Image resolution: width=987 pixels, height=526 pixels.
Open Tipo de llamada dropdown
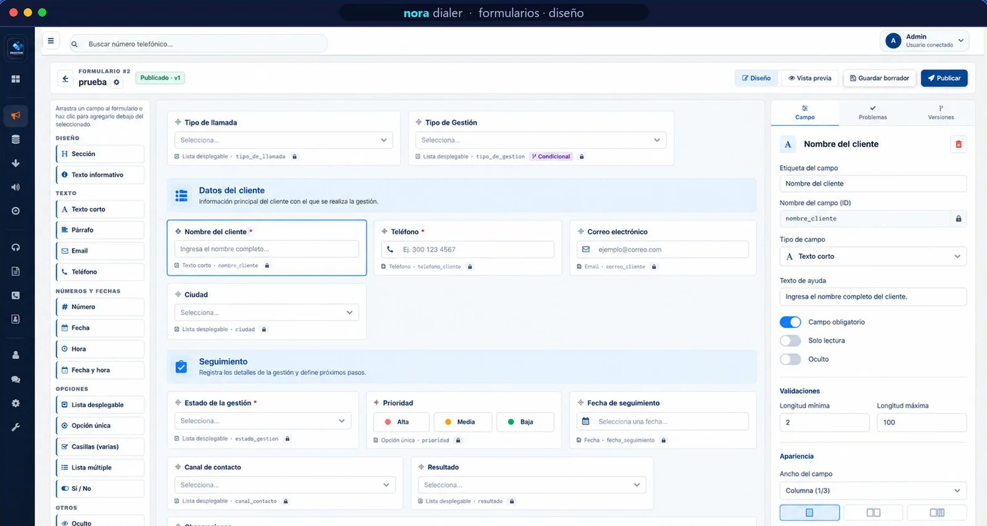(284, 140)
